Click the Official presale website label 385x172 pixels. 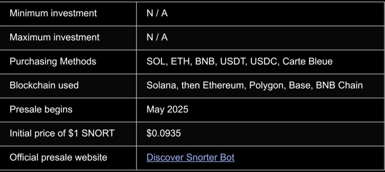point(58,158)
